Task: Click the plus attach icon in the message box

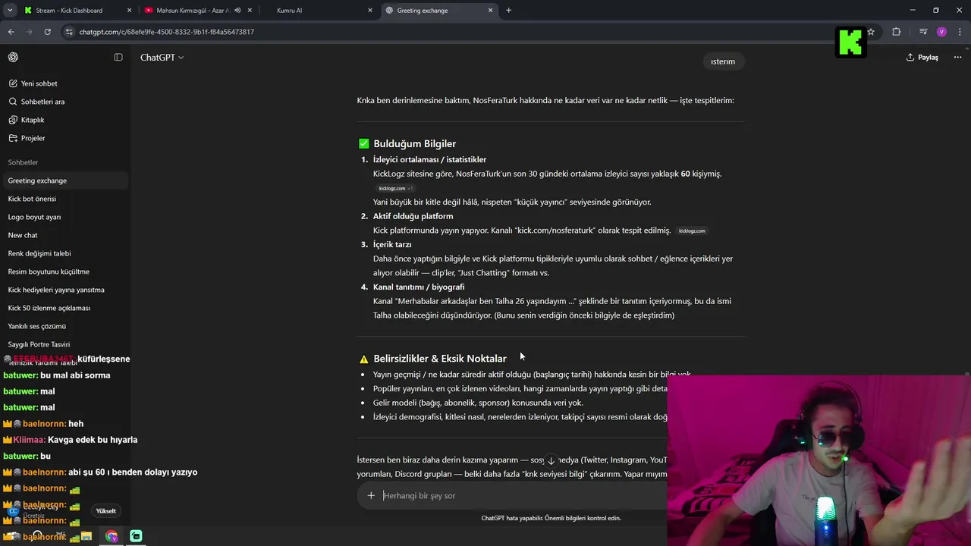Action: coord(371,496)
